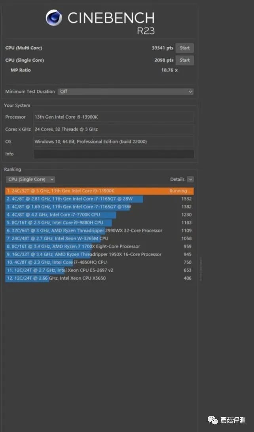Select ranking row Intel Core i7-4850HQ

click(x=100, y=262)
